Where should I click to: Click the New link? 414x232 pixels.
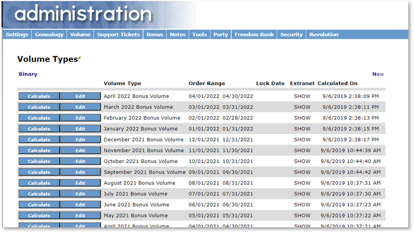pyautogui.click(x=378, y=74)
